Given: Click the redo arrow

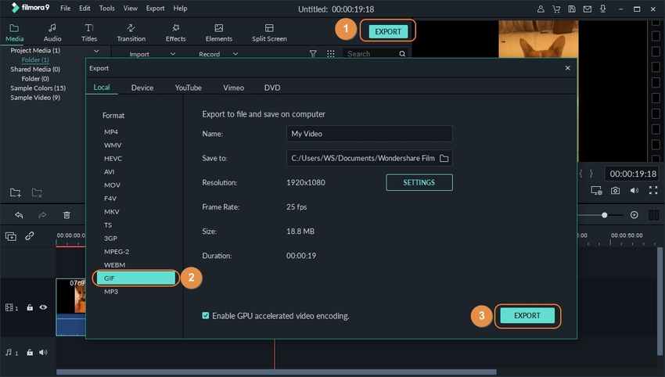Looking at the screenshot, I should click(x=42, y=215).
